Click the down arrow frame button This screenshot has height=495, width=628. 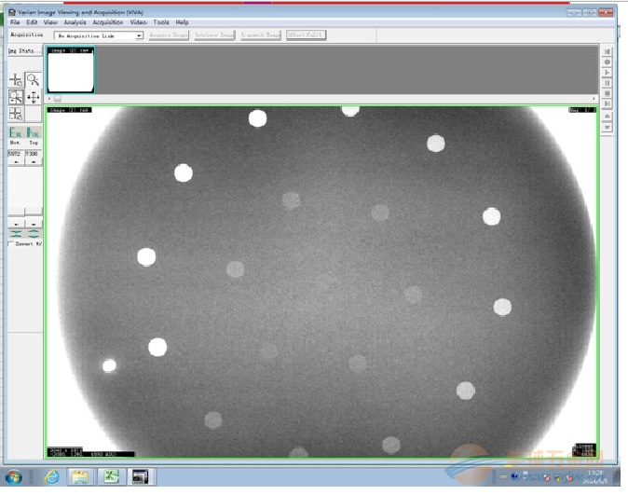pyautogui.click(x=608, y=127)
